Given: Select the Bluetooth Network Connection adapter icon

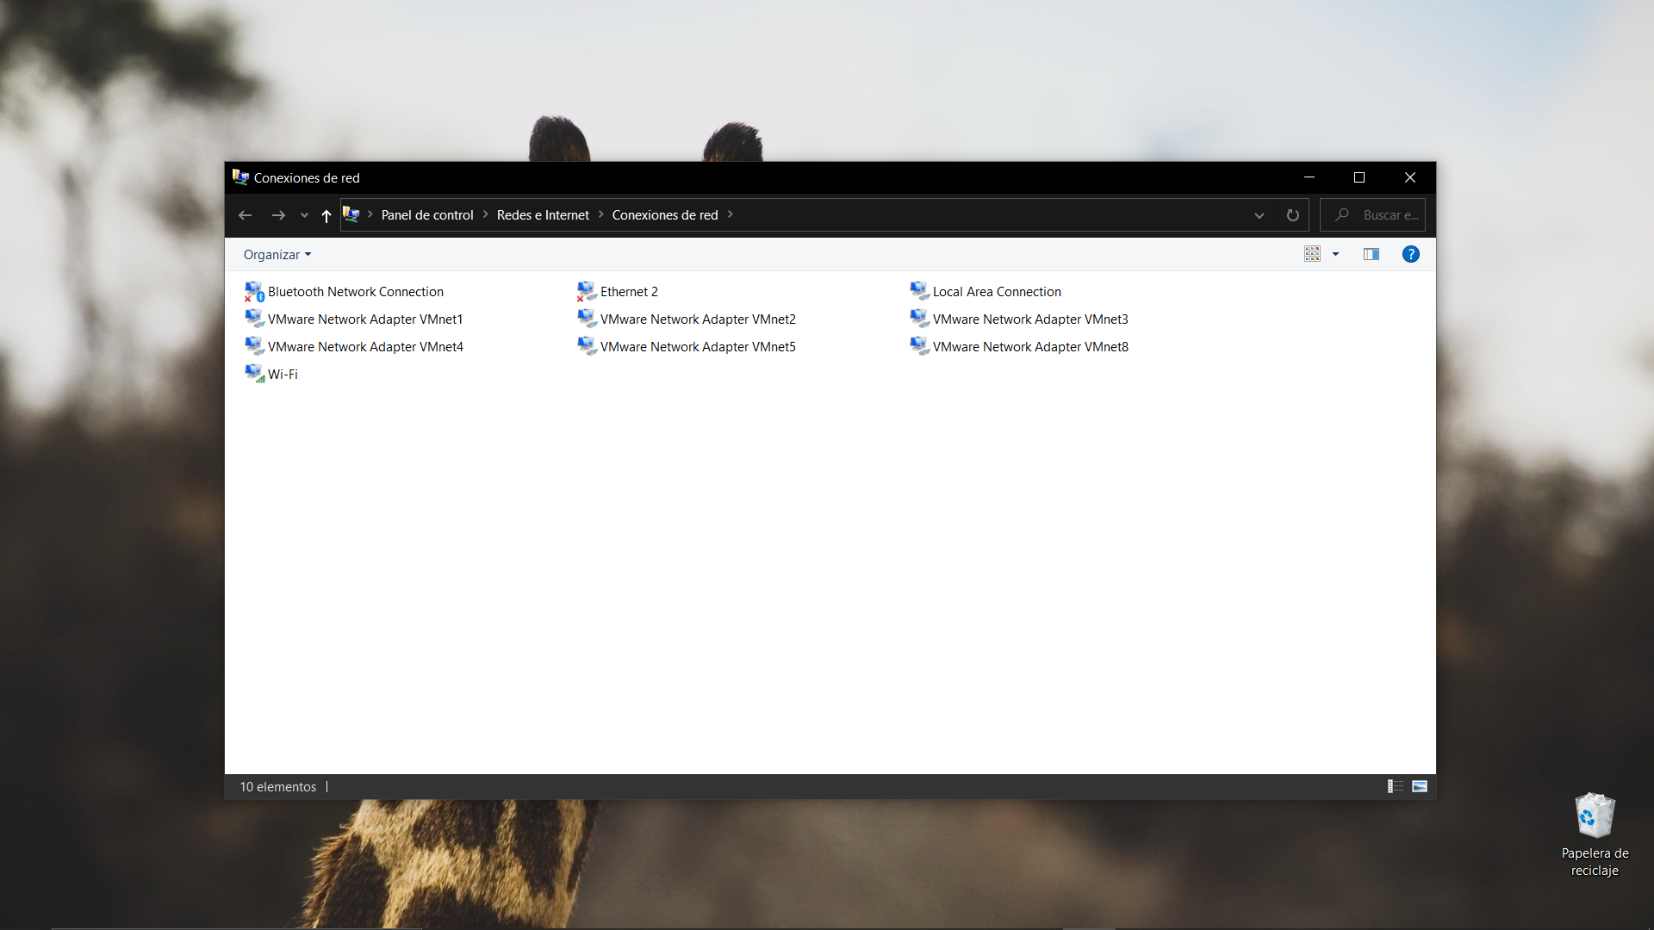Looking at the screenshot, I should [x=254, y=292].
